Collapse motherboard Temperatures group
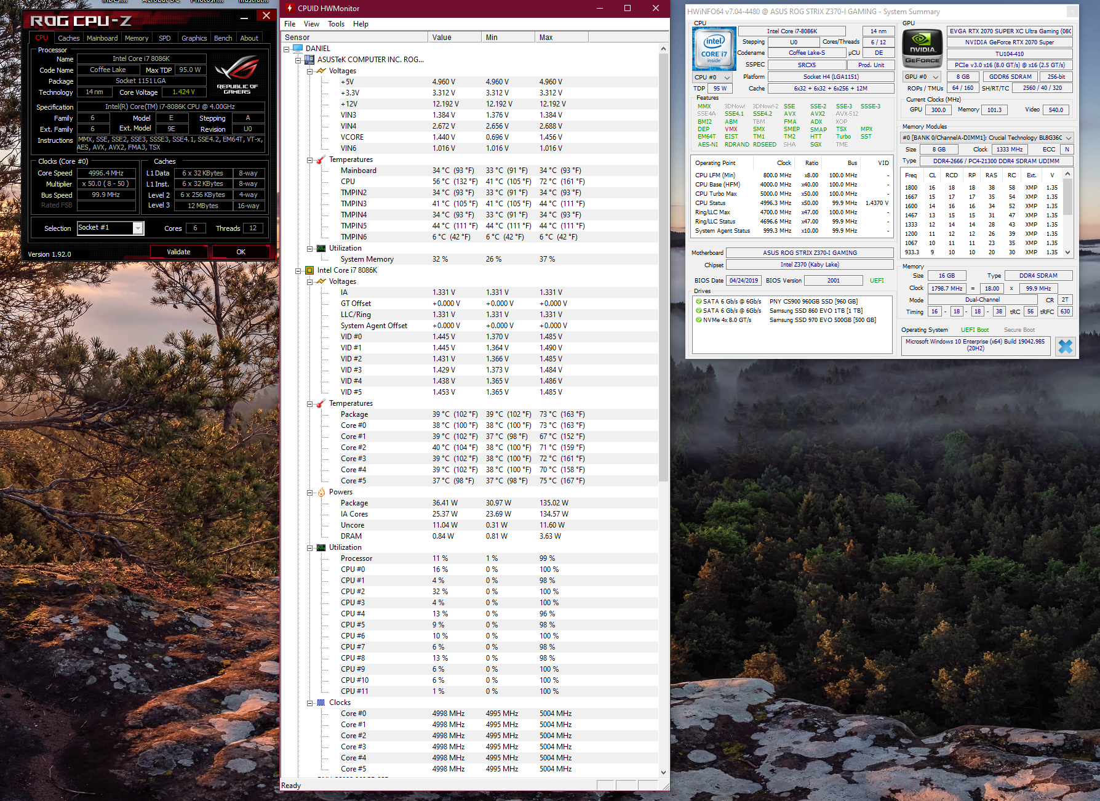 click(310, 159)
